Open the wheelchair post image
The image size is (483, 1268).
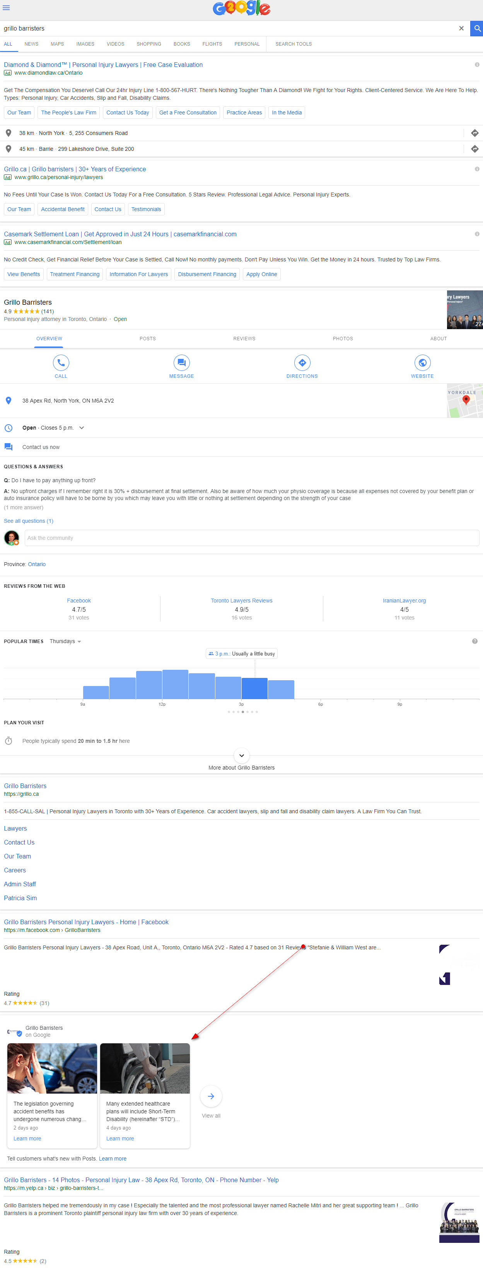click(x=145, y=1068)
